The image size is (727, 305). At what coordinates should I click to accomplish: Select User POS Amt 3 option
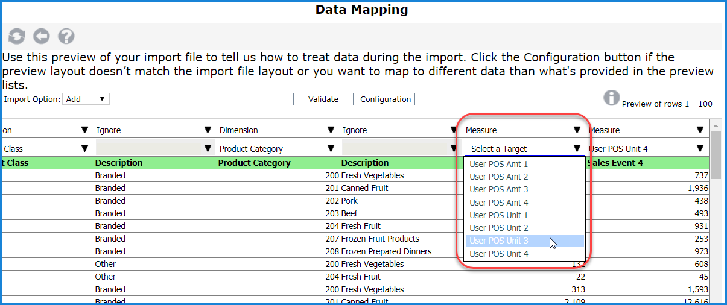(498, 189)
